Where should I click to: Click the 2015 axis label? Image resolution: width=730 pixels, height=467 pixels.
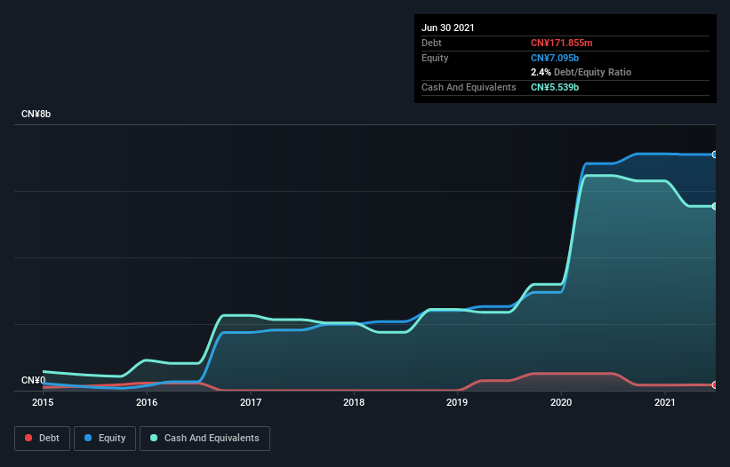coord(43,402)
